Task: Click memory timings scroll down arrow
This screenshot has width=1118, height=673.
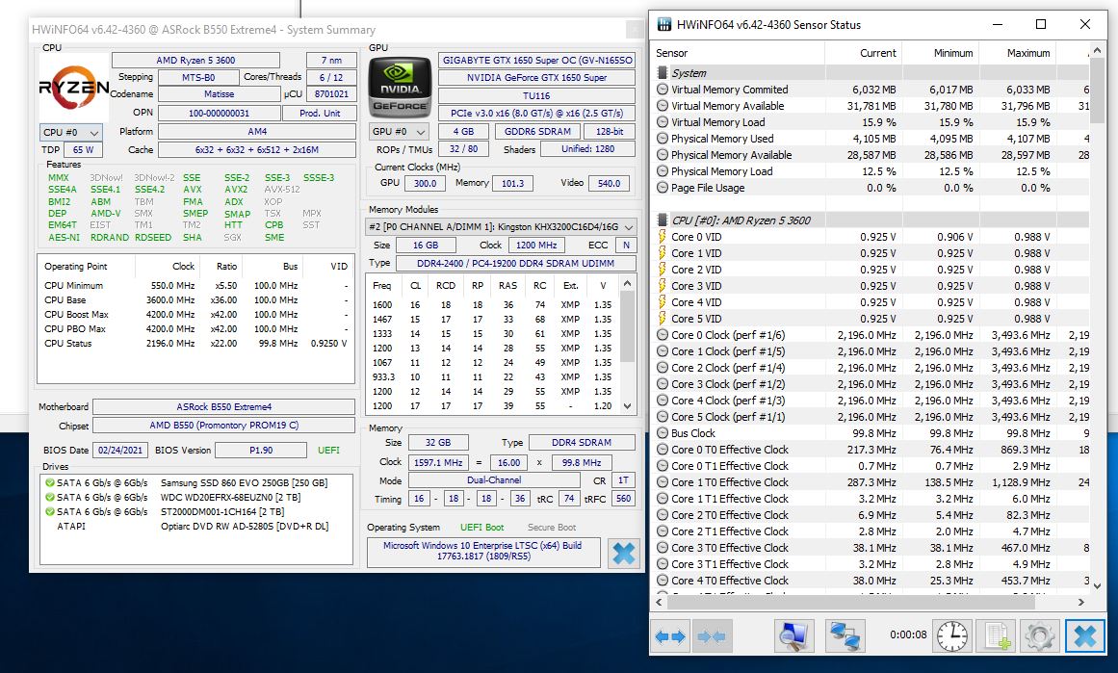Action: tap(628, 406)
